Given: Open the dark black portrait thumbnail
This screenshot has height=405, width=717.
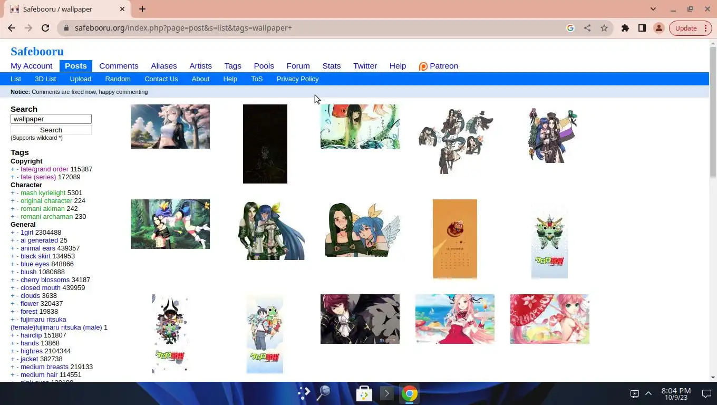Looking at the screenshot, I should coord(265,144).
